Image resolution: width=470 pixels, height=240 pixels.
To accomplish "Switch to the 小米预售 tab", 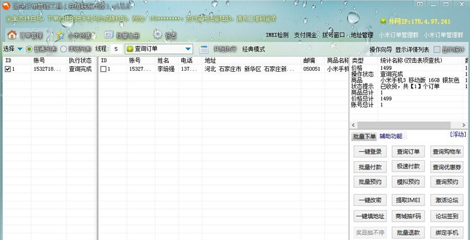I will tap(74, 36).
